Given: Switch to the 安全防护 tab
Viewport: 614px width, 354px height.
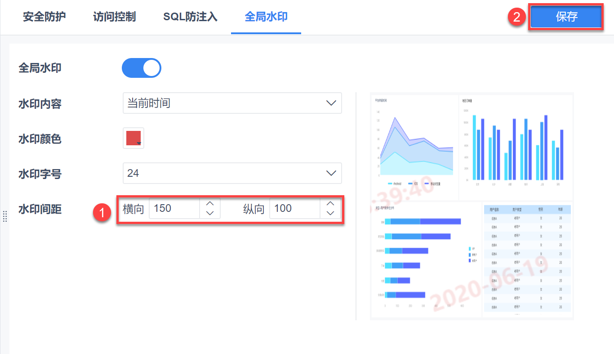Looking at the screenshot, I should [44, 17].
